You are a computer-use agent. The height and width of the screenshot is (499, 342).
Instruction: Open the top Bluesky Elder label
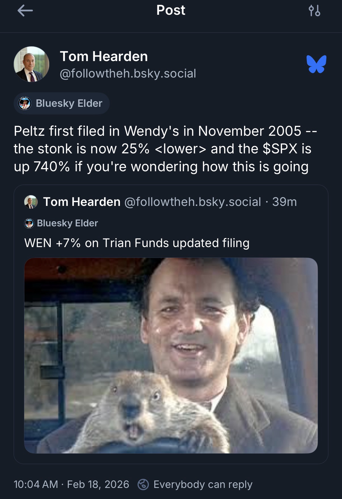pos(62,103)
